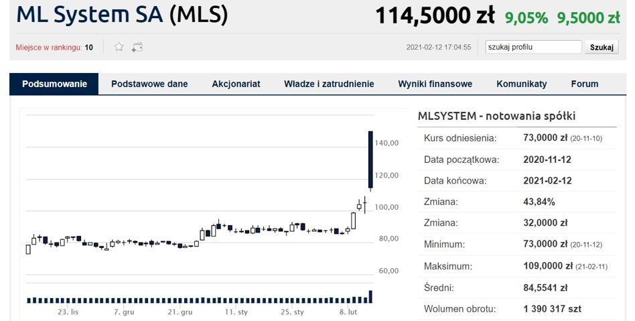Screen dimensions: 635x321
Task: Click Zmiana value 32,0000 zł
Action: click(x=545, y=223)
